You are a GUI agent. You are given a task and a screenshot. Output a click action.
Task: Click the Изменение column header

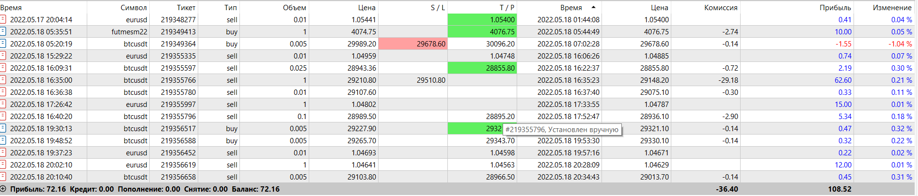pos(892,7)
